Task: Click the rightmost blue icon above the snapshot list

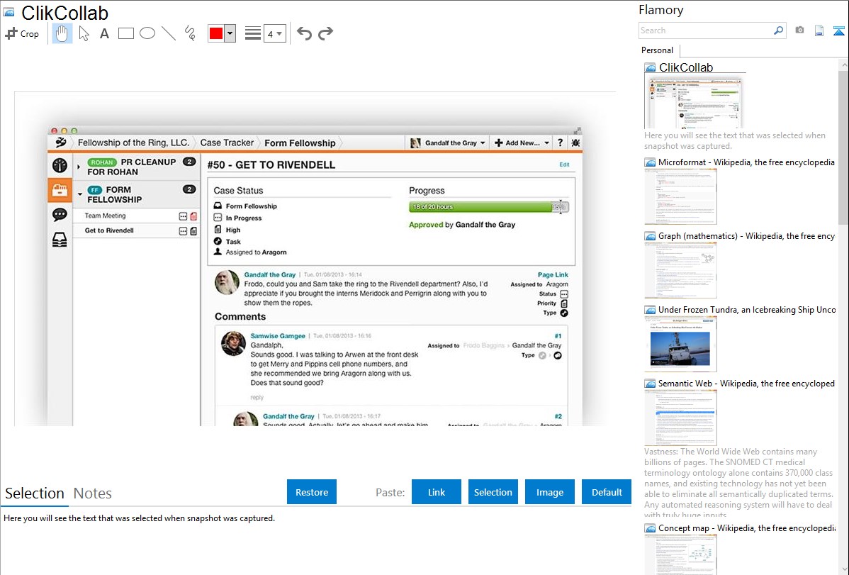Action: pyautogui.click(x=838, y=30)
